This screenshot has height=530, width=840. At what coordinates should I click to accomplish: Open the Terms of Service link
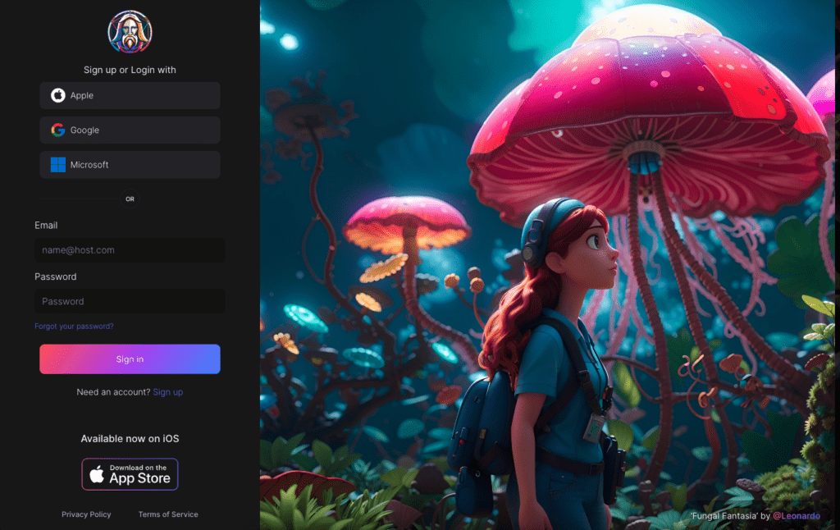(168, 514)
